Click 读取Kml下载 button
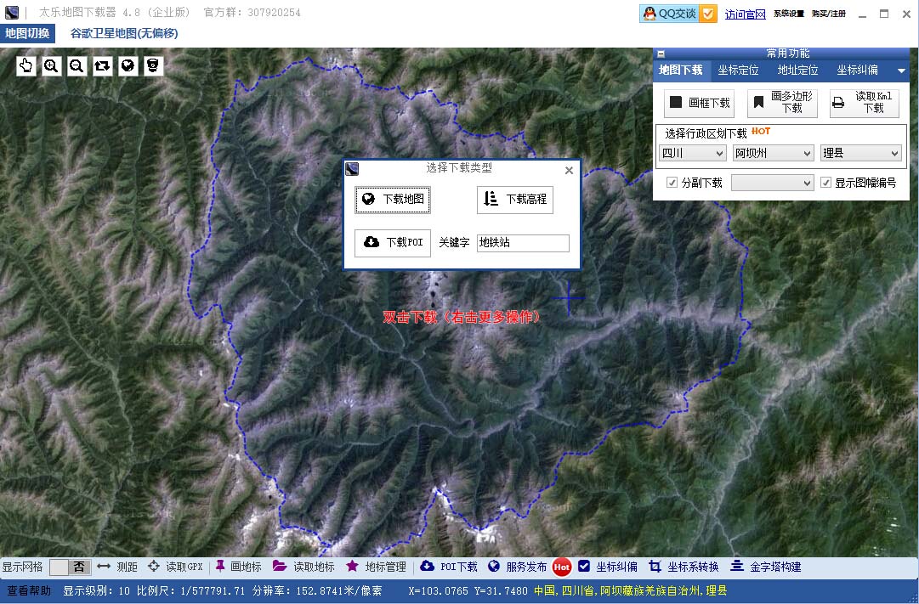The image size is (919, 604). (x=865, y=103)
